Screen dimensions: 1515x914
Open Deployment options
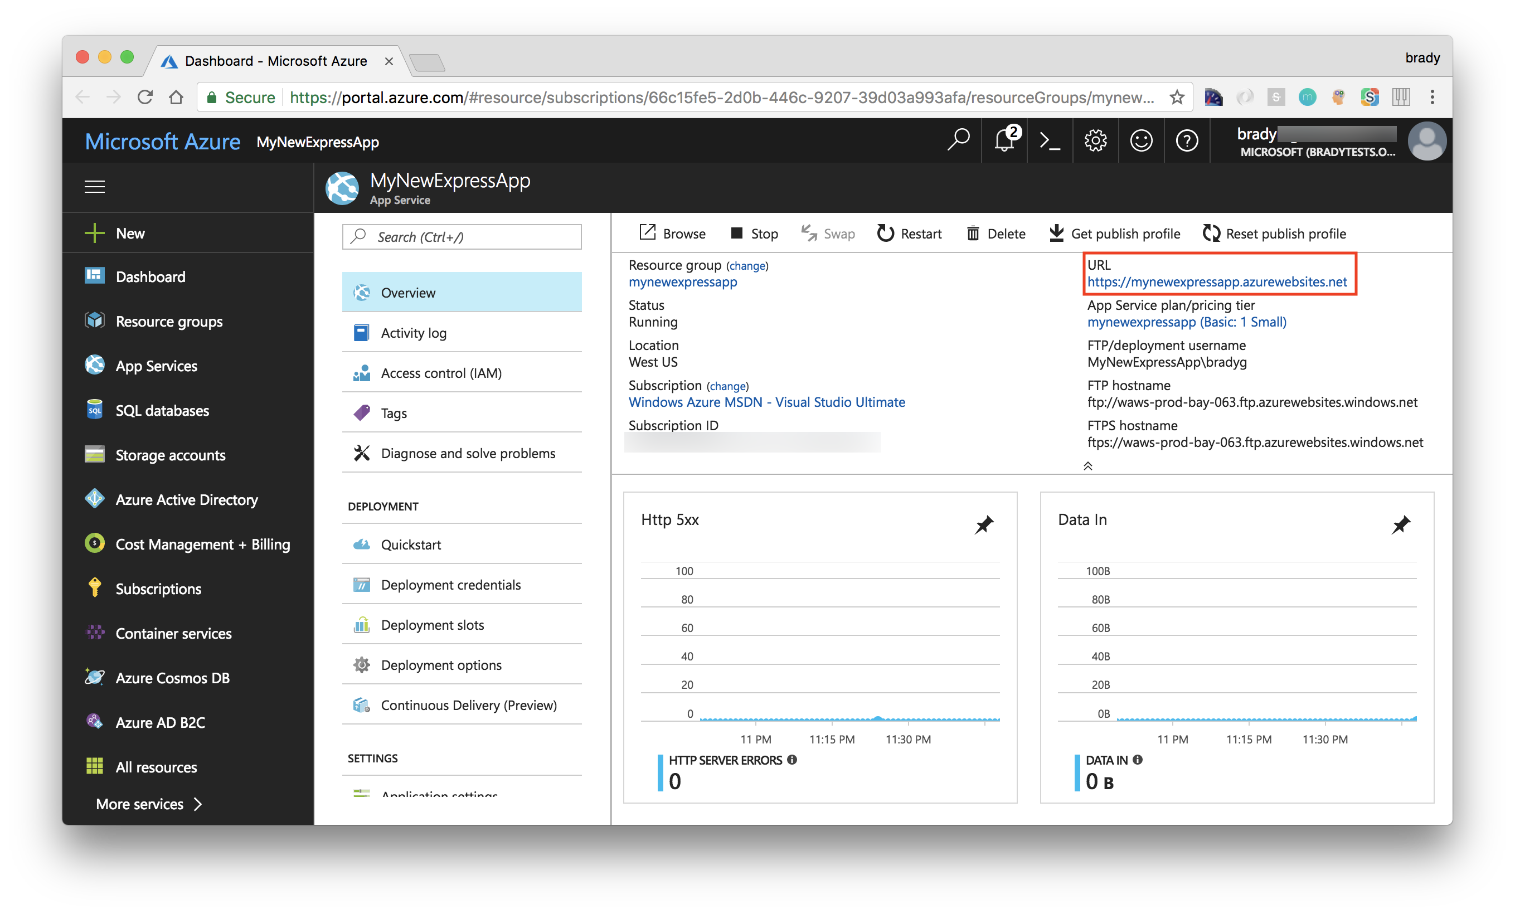tap(462, 665)
